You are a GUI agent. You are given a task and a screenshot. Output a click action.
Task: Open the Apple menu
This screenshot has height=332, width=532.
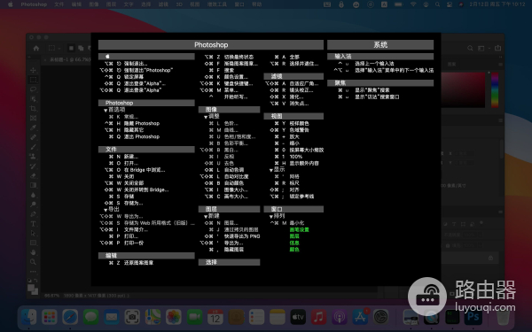click(x=10, y=4)
